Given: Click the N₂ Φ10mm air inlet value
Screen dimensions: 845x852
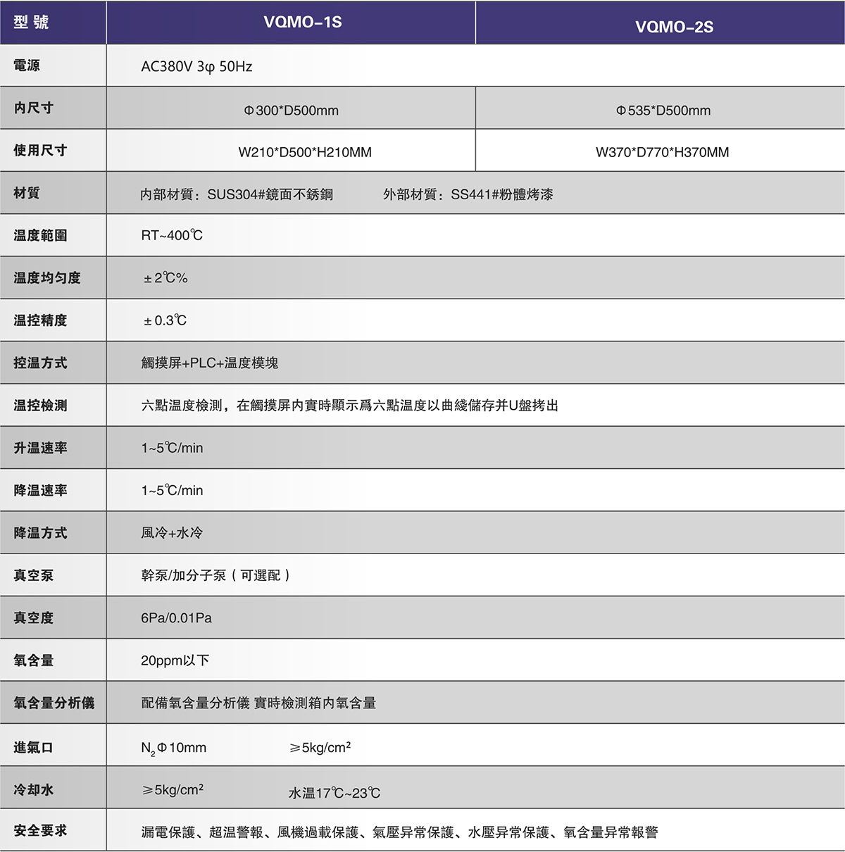Looking at the screenshot, I should click(174, 748).
